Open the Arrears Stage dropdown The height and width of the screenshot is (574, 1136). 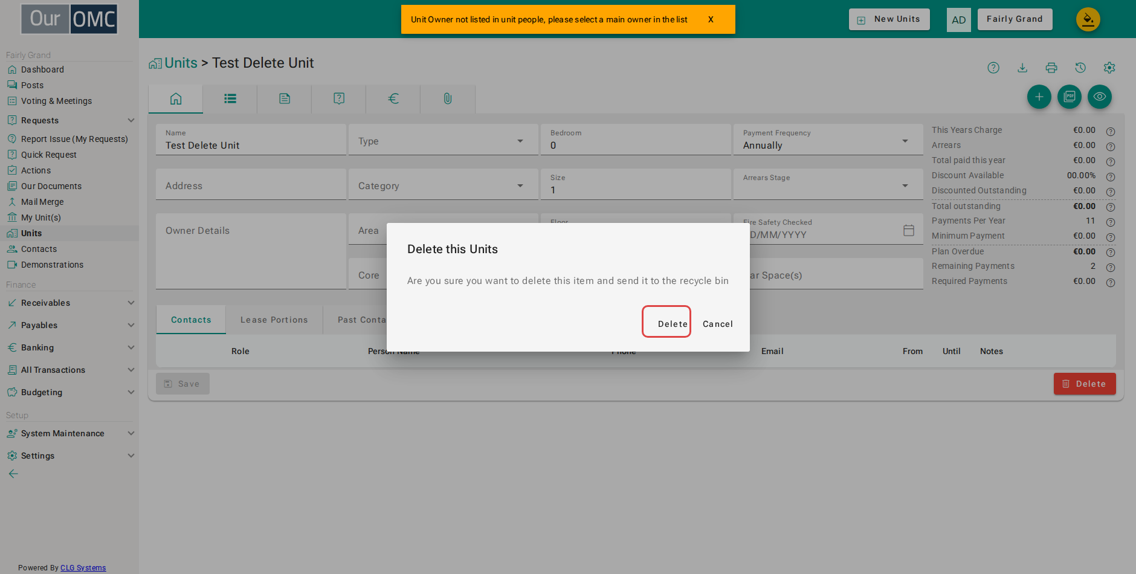828,184
